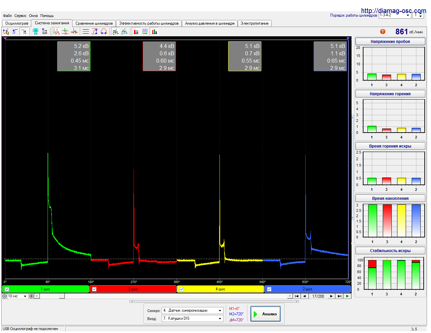Switch to the Электропитание tab

click(254, 23)
